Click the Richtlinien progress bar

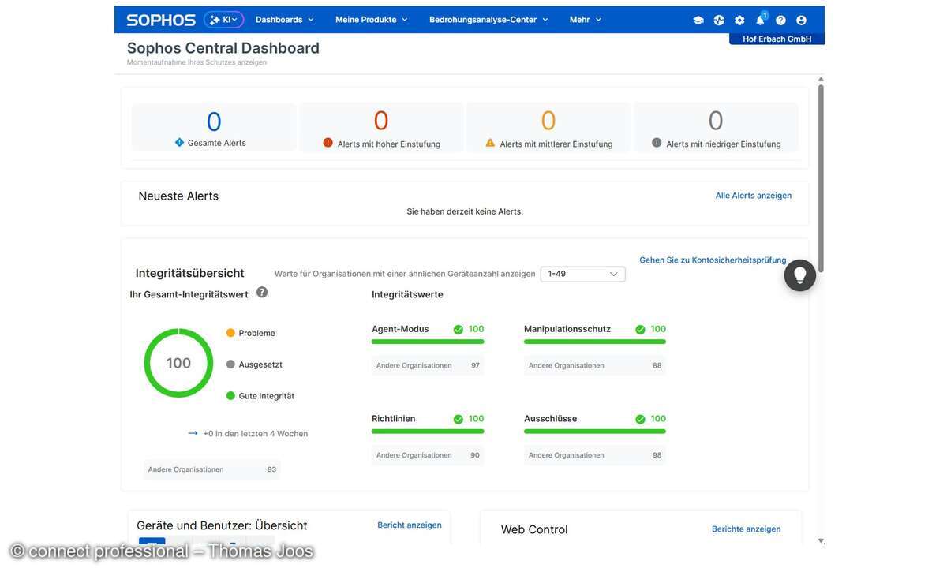coord(428,432)
